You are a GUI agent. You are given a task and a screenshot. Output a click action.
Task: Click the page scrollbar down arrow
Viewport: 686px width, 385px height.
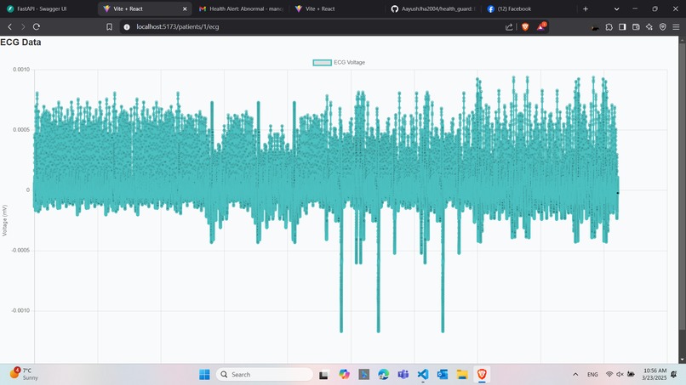point(682,360)
